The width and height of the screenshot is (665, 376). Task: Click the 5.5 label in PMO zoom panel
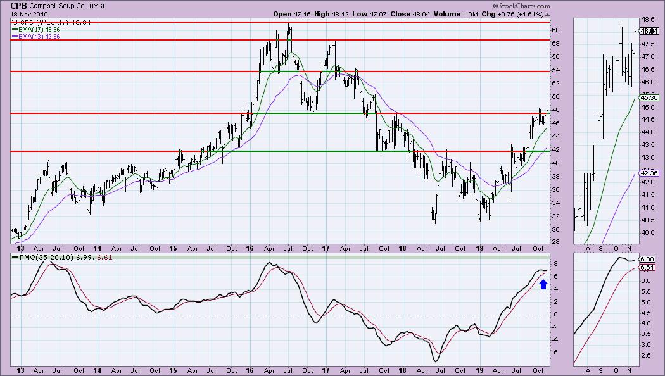[645, 292]
